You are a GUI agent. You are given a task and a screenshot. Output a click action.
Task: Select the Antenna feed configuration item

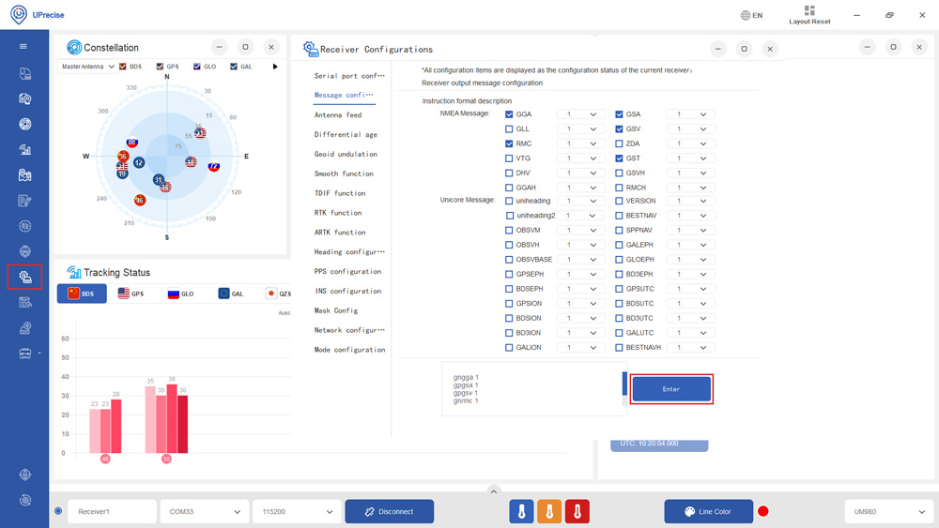(338, 115)
